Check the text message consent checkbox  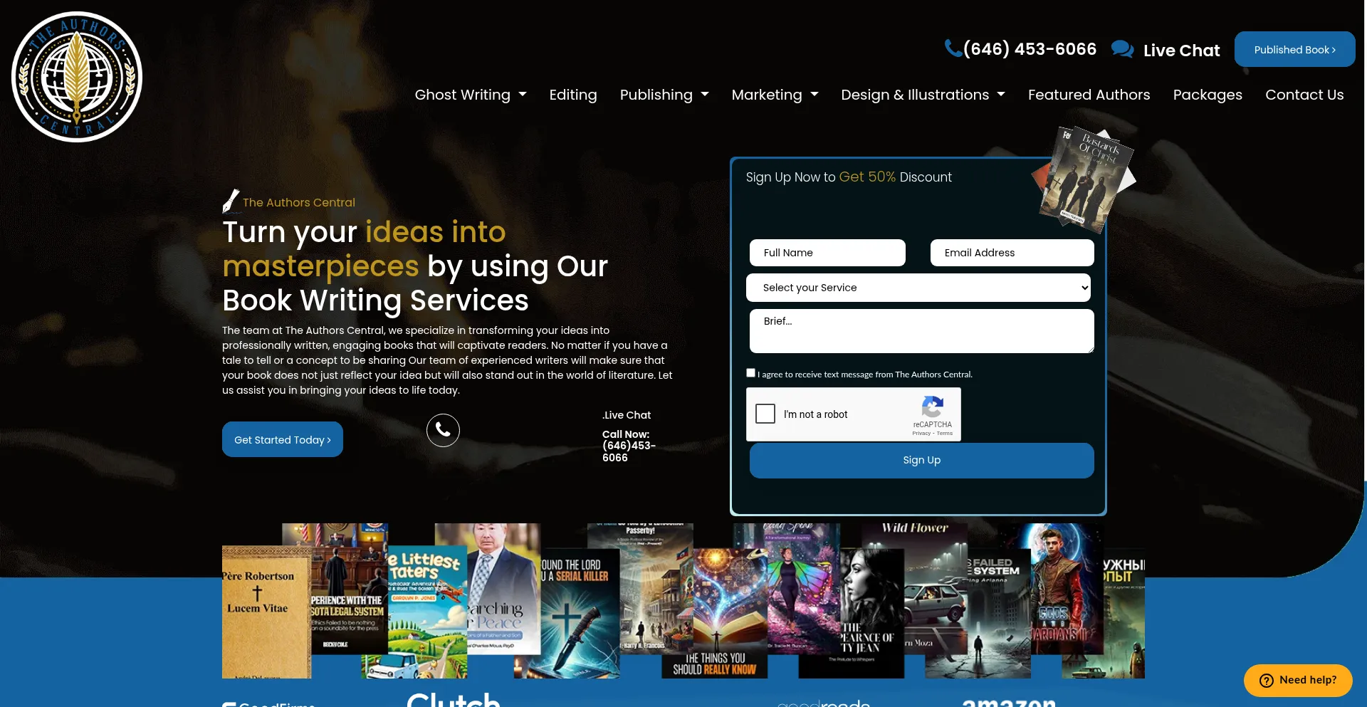[x=750, y=373]
